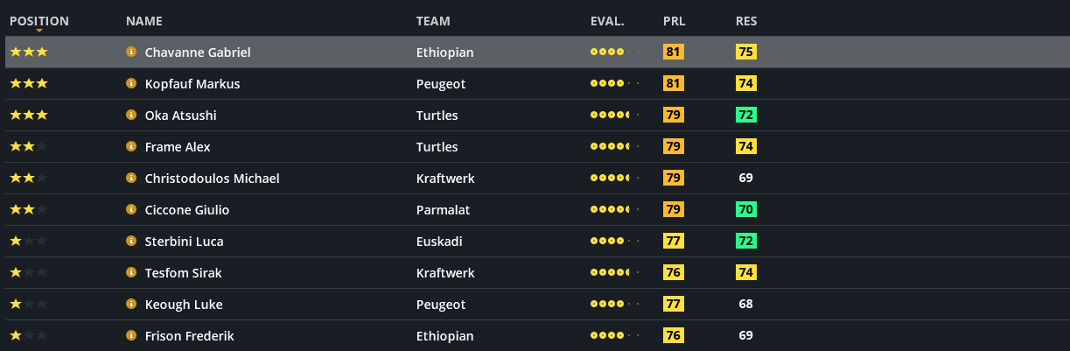Click Oka Atsushi's green RES value 72
Screen dimensions: 1070x351
[x=746, y=116]
